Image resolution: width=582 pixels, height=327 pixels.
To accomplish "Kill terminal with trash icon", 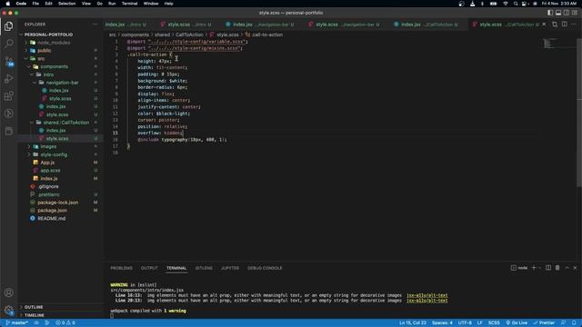I will click(x=557, y=268).
